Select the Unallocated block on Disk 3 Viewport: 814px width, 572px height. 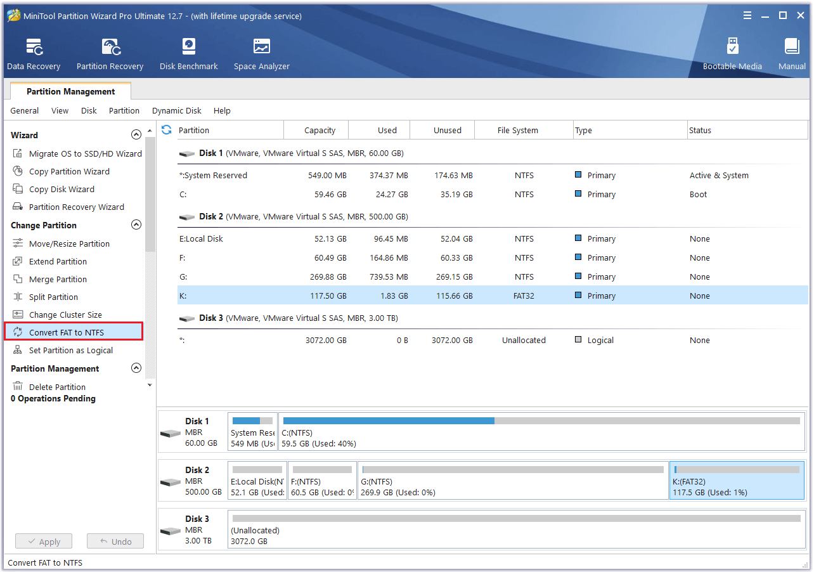tap(516, 529)
